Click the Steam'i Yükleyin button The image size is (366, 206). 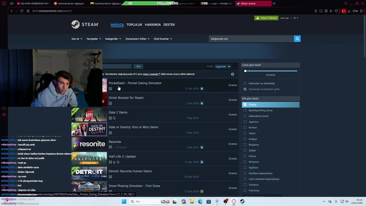pyautogui.click(x=266, y=18)
